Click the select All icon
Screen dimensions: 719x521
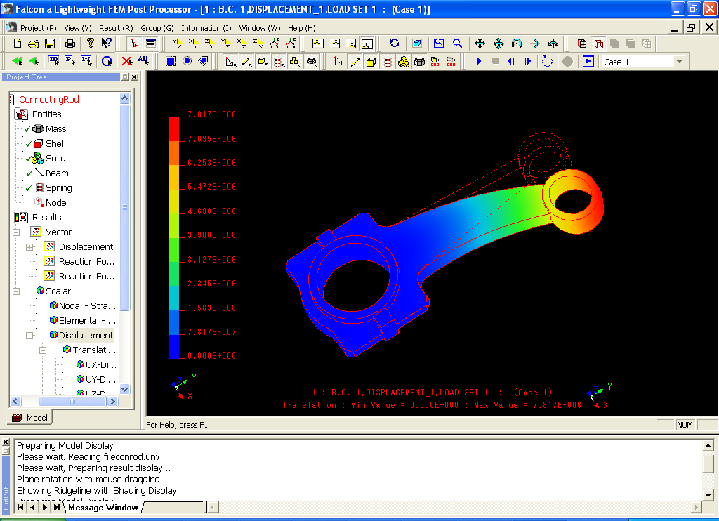click(143, 60)
